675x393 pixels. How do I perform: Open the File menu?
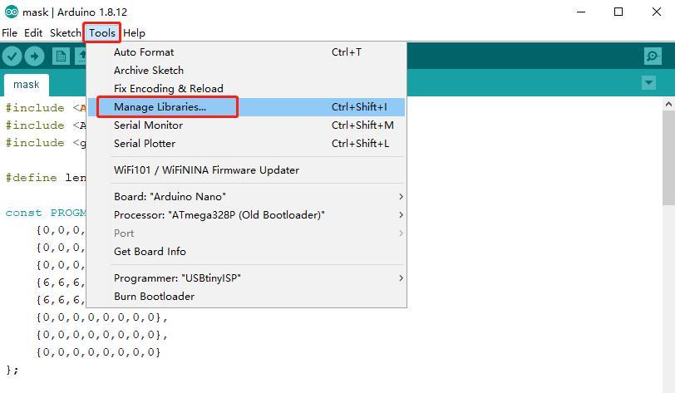[x=9, y=33]
